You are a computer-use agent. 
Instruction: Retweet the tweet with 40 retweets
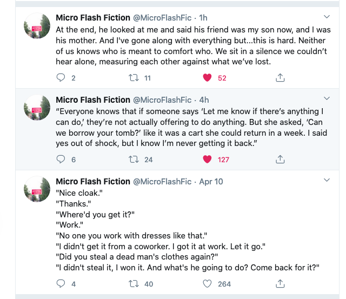[x=134, y=284]
